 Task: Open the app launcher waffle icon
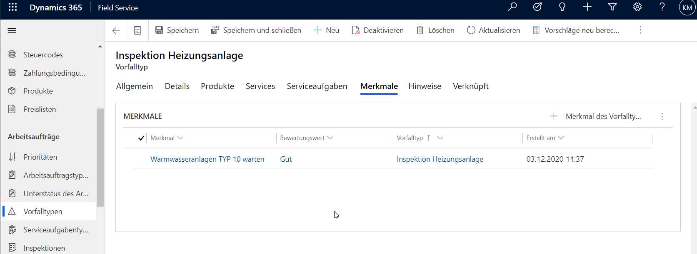point(12,7)
